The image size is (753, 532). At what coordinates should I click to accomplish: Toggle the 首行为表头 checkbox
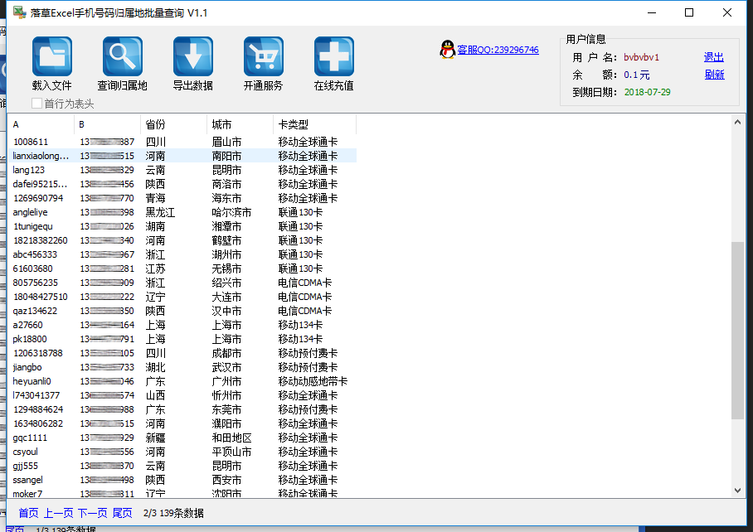(37, 104)
